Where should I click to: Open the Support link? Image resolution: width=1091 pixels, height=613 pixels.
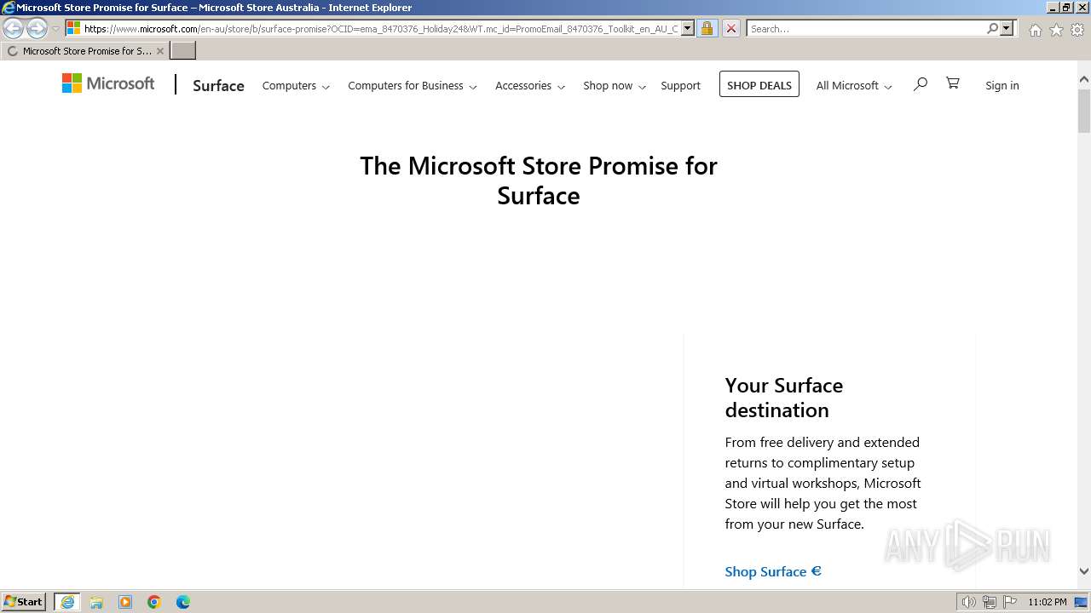click(x=680, y=85)
